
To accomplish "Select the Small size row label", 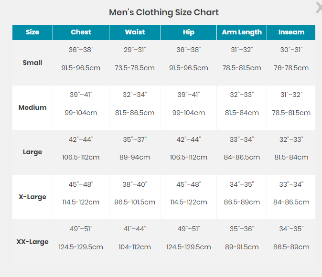I will (32, 63).
